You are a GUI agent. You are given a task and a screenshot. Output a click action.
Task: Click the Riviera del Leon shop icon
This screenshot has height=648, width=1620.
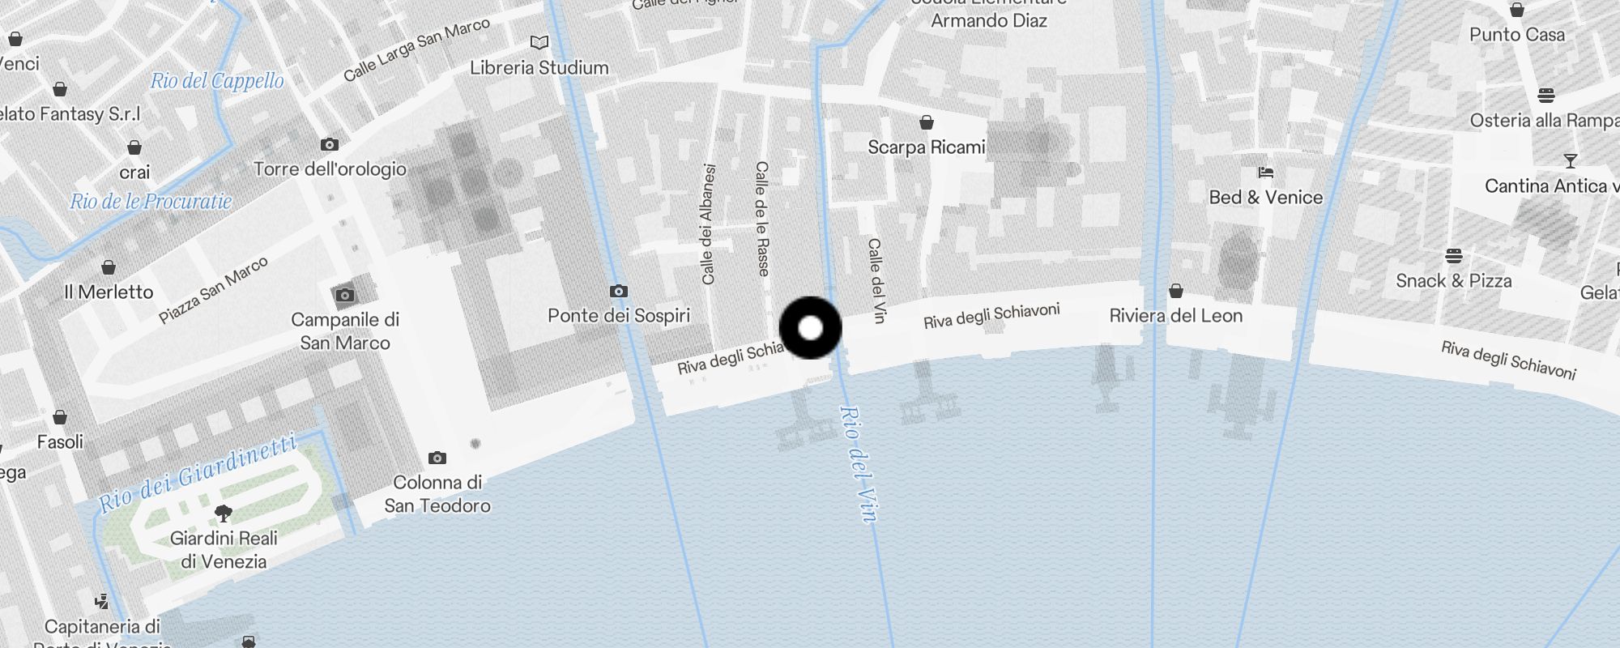(x=1176, y=291)
